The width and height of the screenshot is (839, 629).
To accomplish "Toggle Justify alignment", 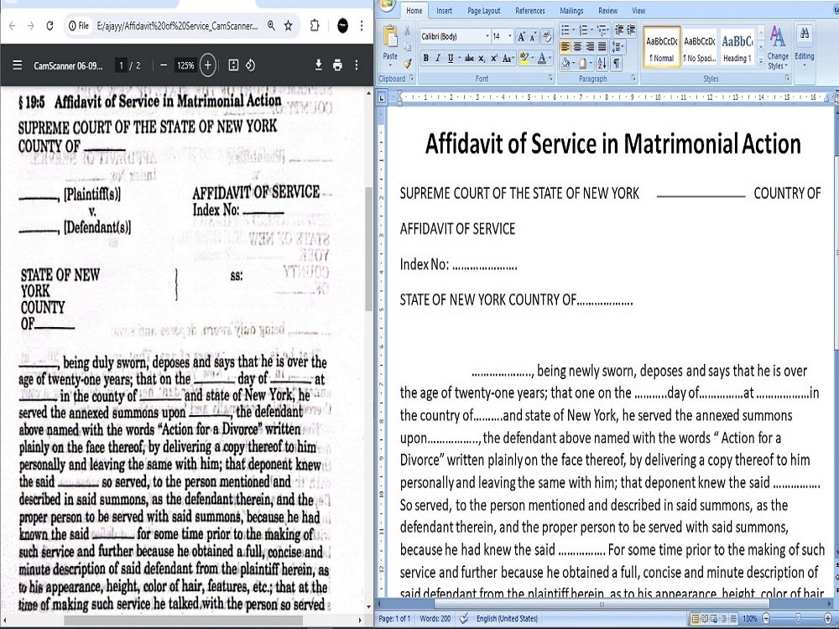I will coord(602,47).
